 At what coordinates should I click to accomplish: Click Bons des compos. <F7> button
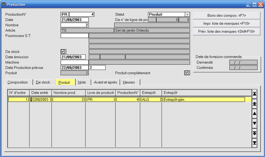coord(226,16)
